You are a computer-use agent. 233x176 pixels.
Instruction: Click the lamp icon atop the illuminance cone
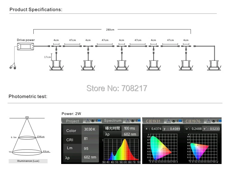click(x=27, y=117)
